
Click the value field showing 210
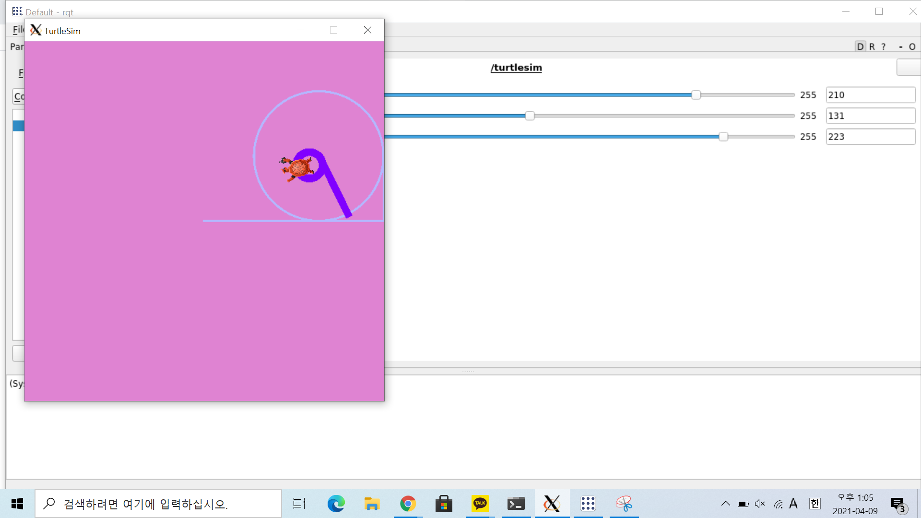(x=870, y=95)
